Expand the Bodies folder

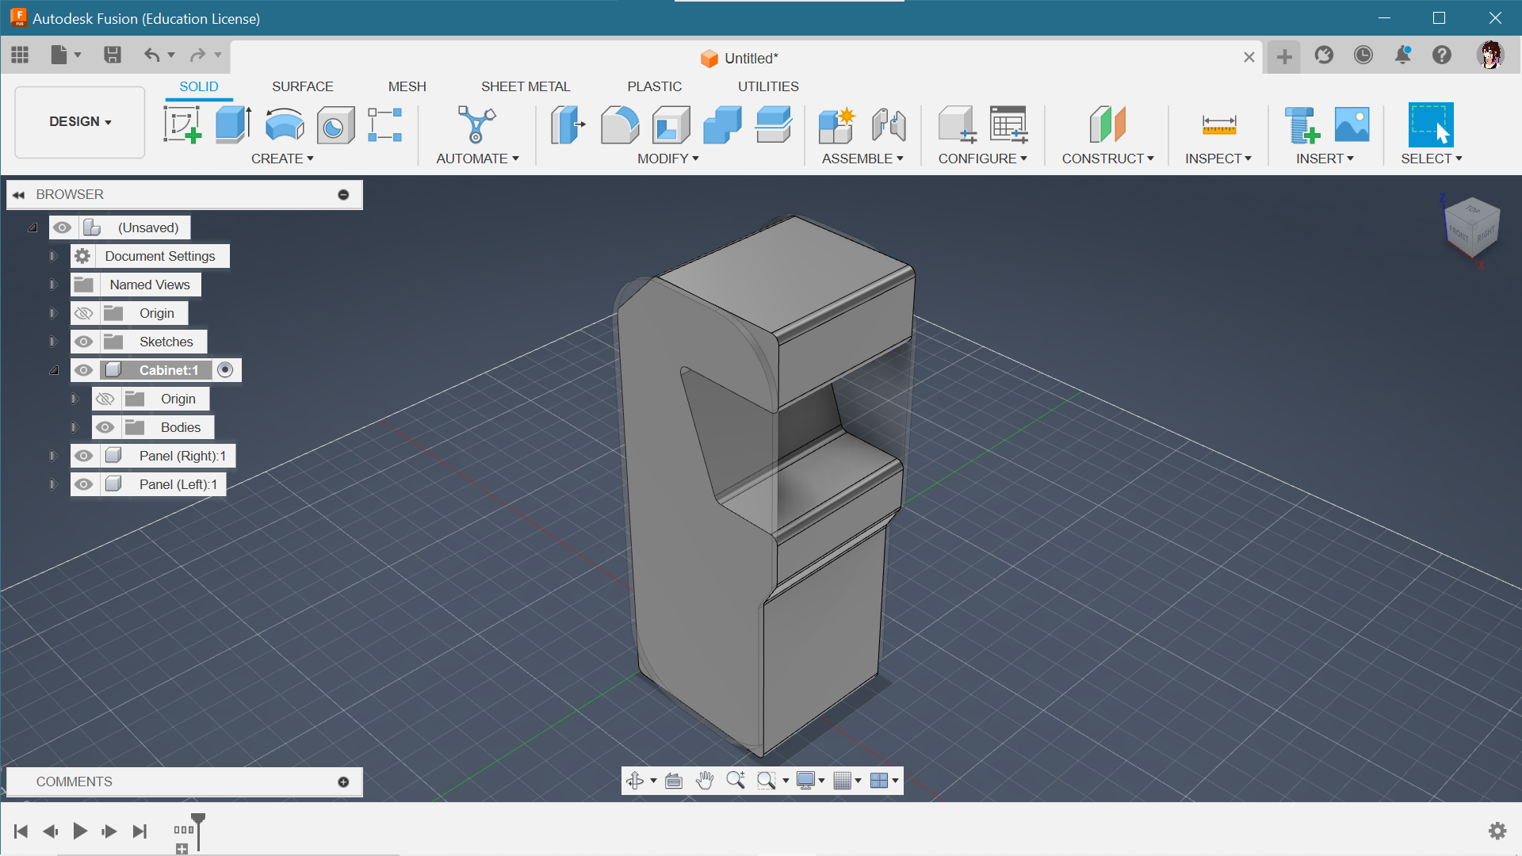coord(75,427)
